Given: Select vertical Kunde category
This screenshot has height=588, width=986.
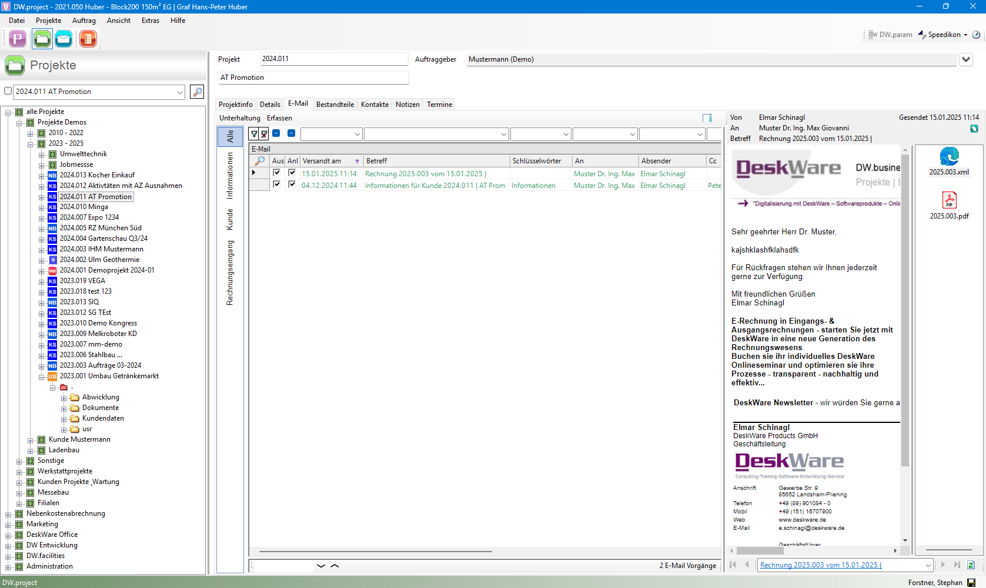Looking at the screenshot, I should [x=230, y=219].
